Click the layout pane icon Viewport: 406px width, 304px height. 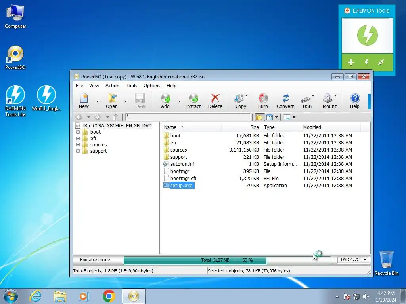[287, 117]
